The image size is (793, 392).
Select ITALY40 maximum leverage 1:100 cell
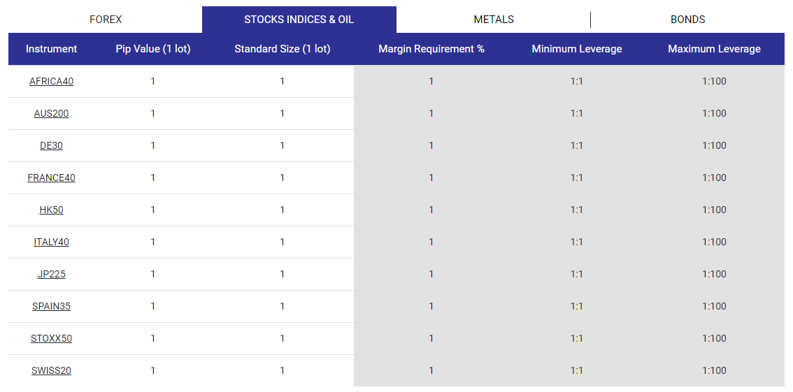[x=714, y=242]
